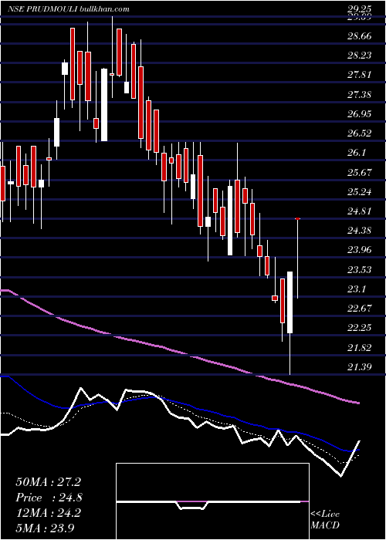Click the 22.25 price level label

pyautogui.click(x=359, y=327)
